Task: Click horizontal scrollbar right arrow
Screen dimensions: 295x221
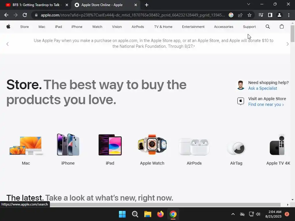Action: coord(288,205)
